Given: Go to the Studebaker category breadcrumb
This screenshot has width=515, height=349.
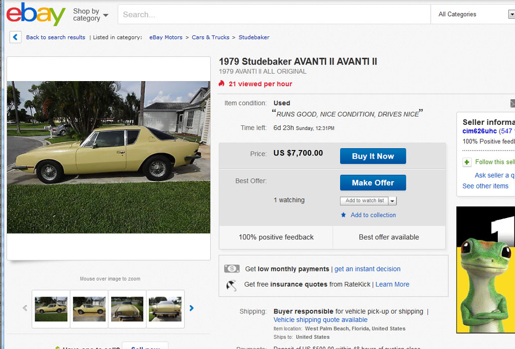Looking at the screenshot, I should (x=254, y=37).
